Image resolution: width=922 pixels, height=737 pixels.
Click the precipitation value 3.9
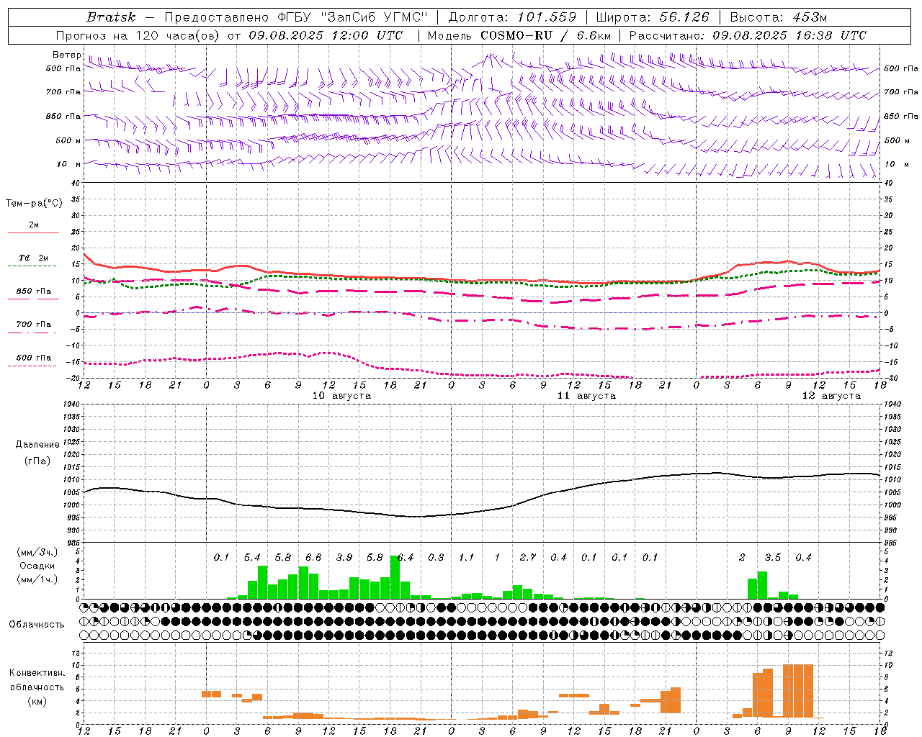point(344,557)
